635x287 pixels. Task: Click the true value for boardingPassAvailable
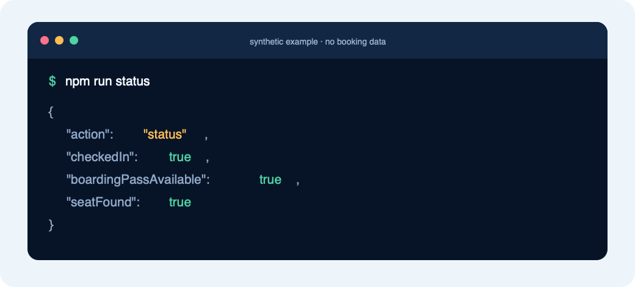tap(270, 180)
